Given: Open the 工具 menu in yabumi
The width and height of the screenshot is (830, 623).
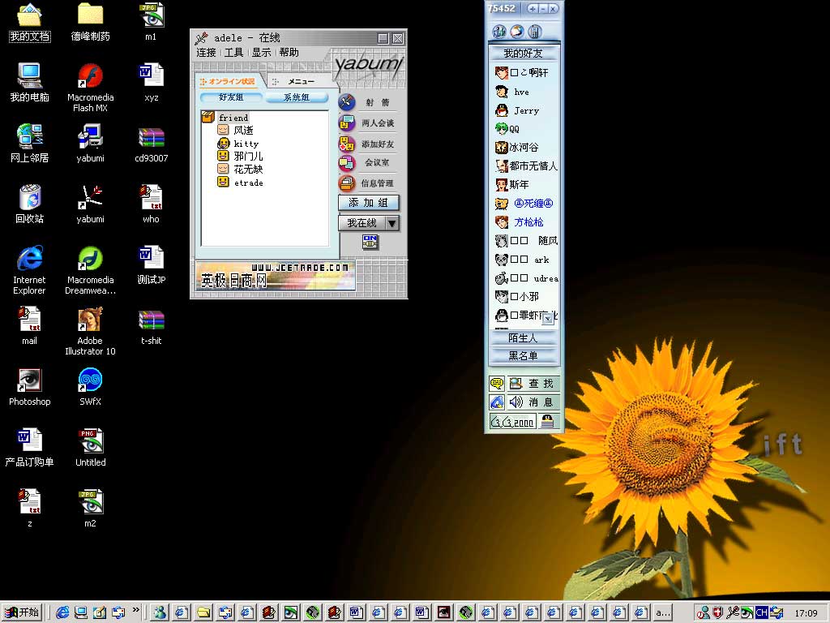Looking at the screenshot, I should click(233, 53).
